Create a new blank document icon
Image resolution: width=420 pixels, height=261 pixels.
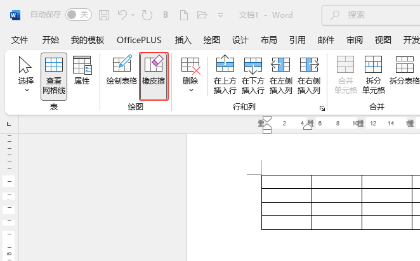pos(184,15)
